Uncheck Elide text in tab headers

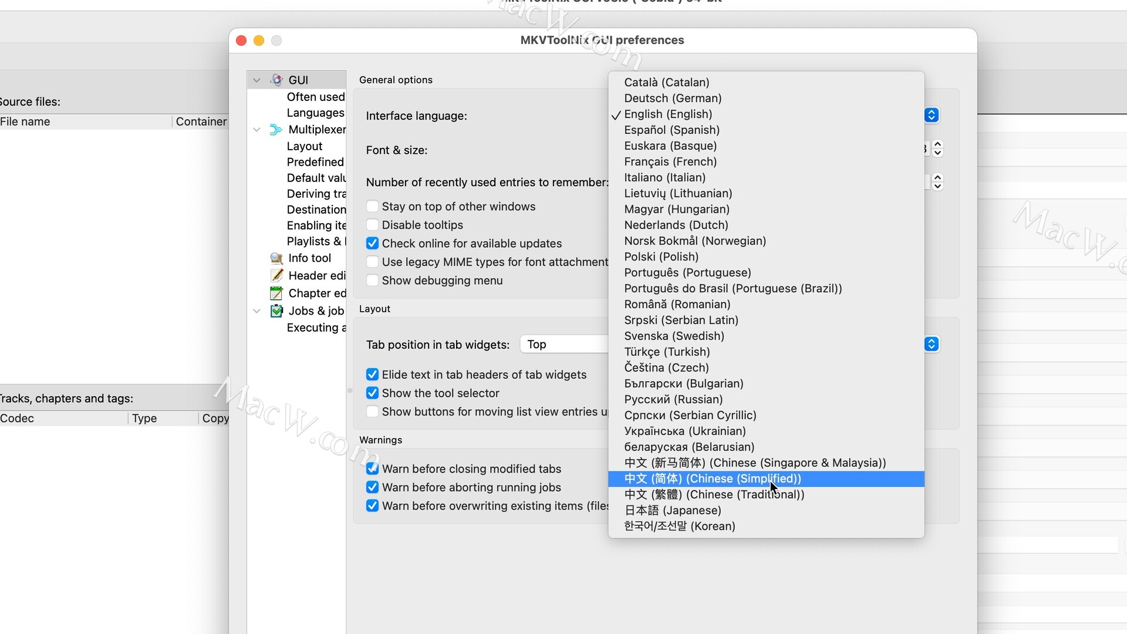tap(372, 375)
